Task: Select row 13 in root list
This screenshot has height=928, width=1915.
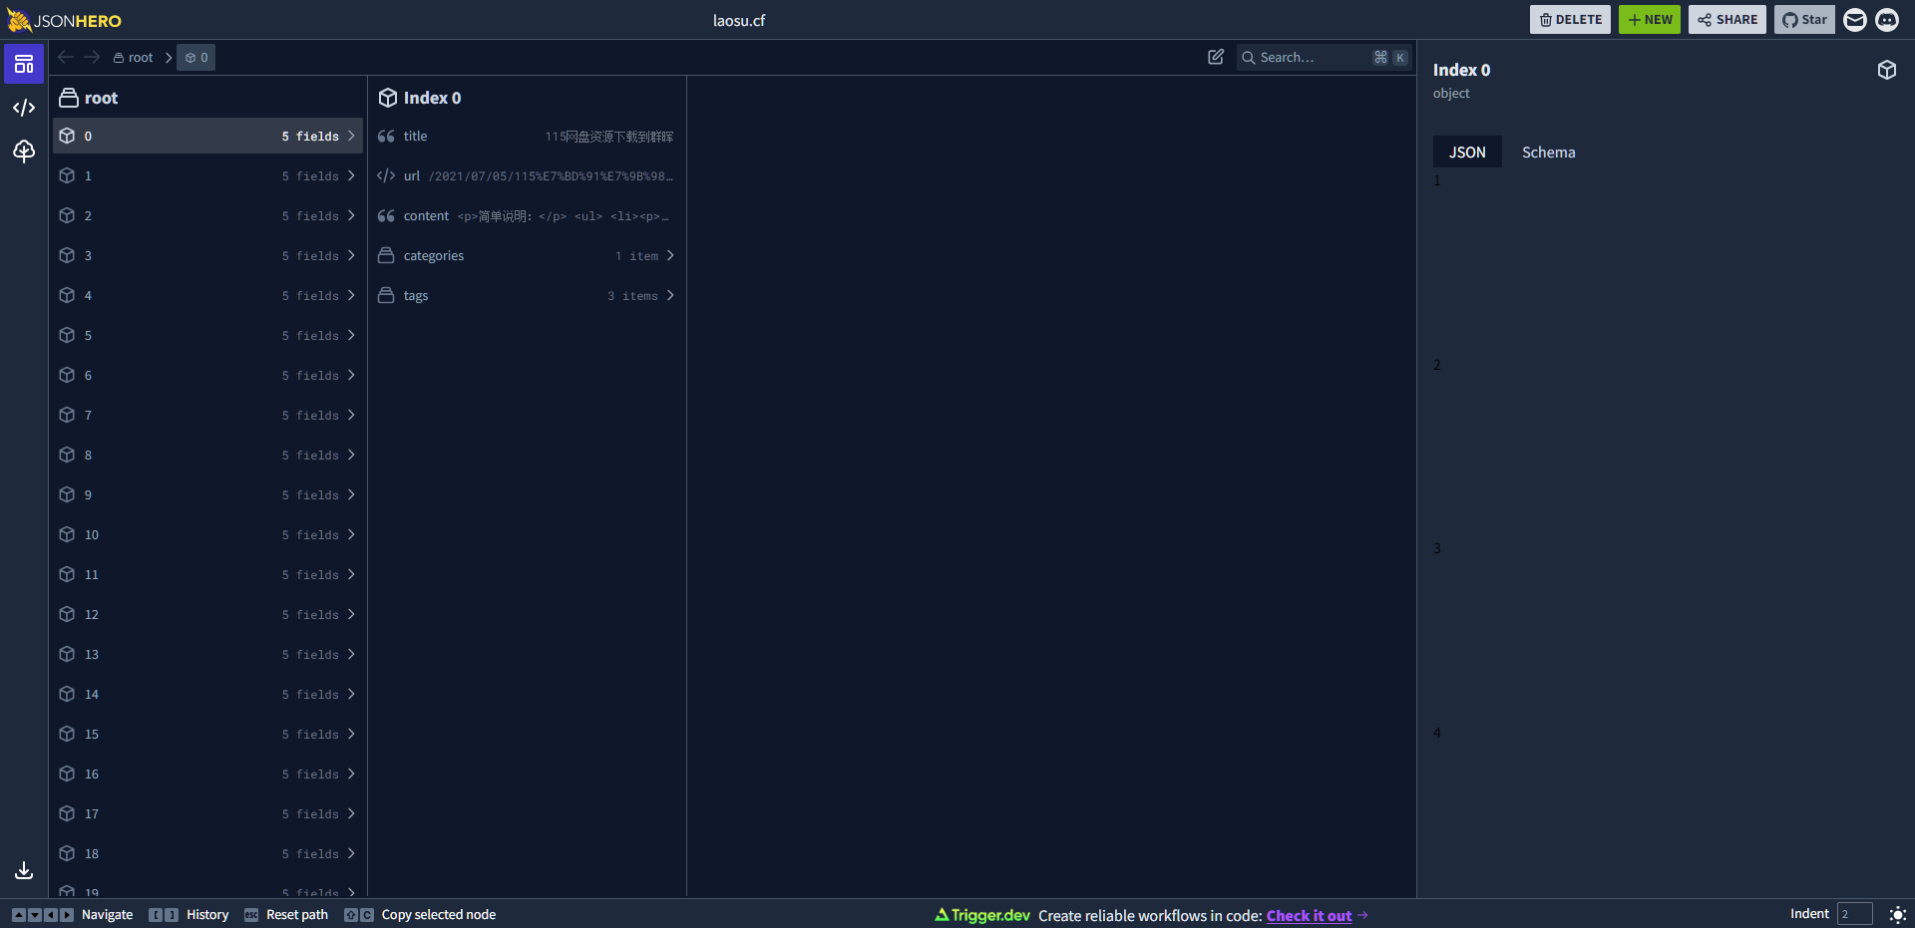Action: coord(207,654)
